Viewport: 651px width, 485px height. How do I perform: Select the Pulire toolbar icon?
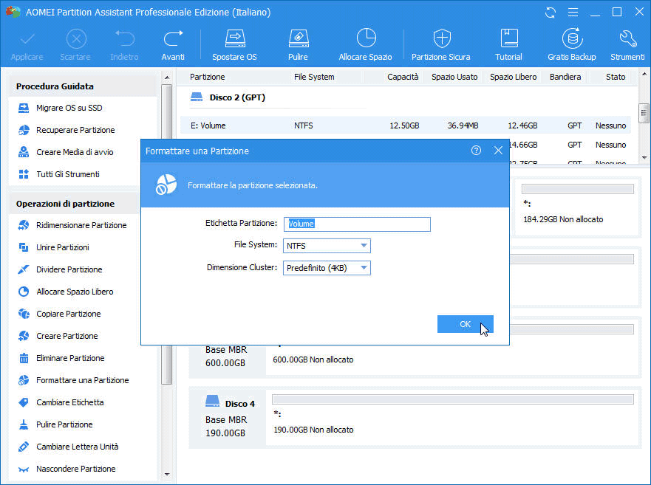[x=298, y=44]
